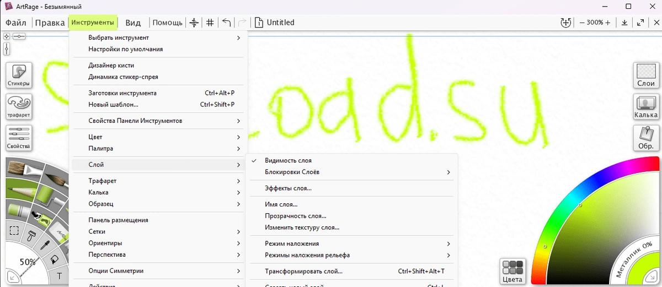Open the Свойства tool settings panel
The image size is (662, 287).
point(19,138)
